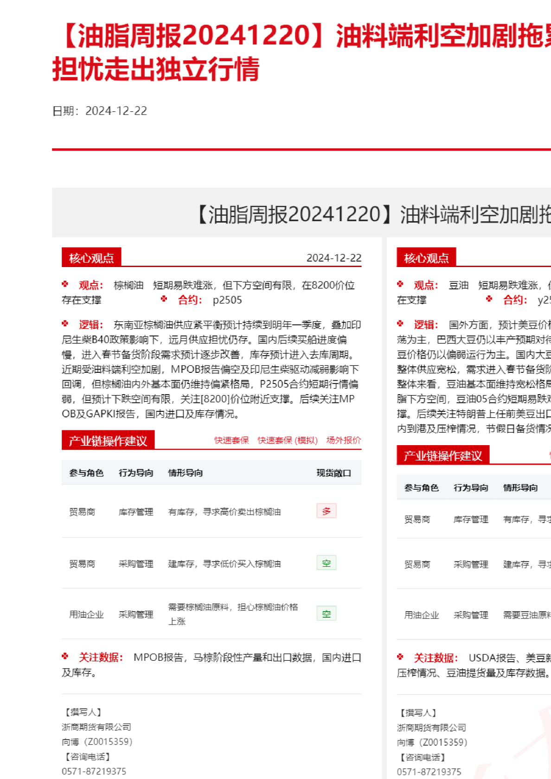The image size is (551, 779).
Task: Click the 参与角色 column header in left table
Action: point(86,473)
